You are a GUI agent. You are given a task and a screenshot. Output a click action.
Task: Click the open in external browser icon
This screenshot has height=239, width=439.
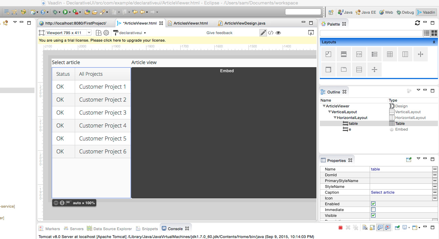[x=311, y=33]
